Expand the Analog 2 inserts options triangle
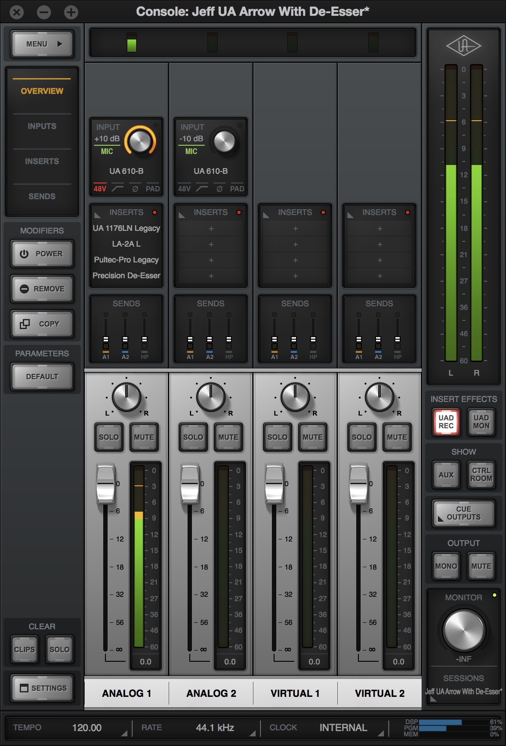The image size is (506, 746). pyautogui.click(x=182, y=215)
